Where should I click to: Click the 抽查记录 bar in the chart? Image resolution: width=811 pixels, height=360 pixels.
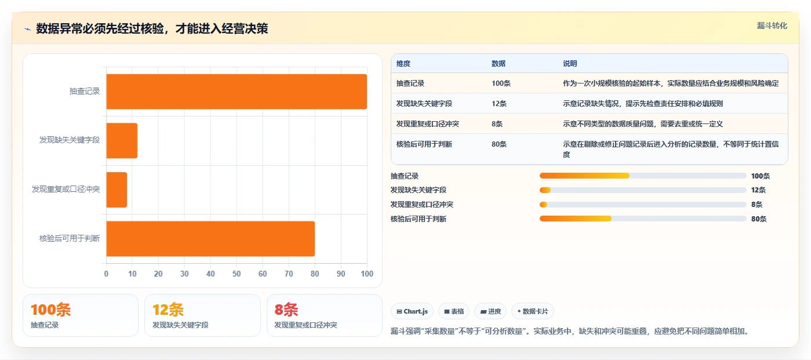[x=237, y=92]
